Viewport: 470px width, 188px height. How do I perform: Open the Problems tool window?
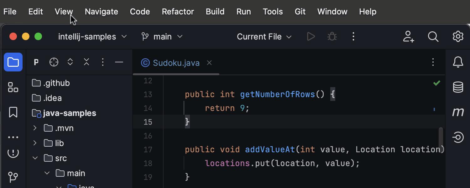click(13, 153)
